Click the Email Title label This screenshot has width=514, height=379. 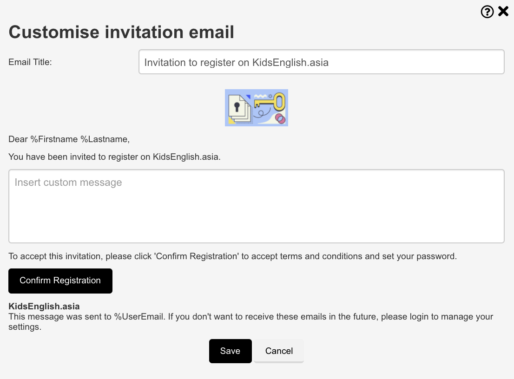[30, 62]
